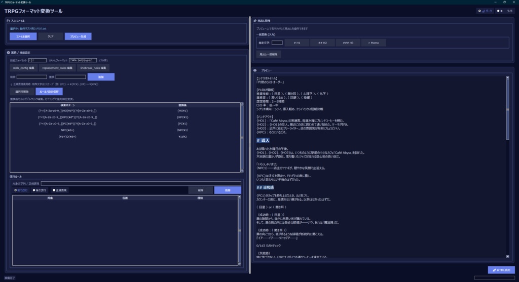Select the rule row with replacement 〈PC¥1〉
This screenshot has height=282, width=519.
coord(125,124)
